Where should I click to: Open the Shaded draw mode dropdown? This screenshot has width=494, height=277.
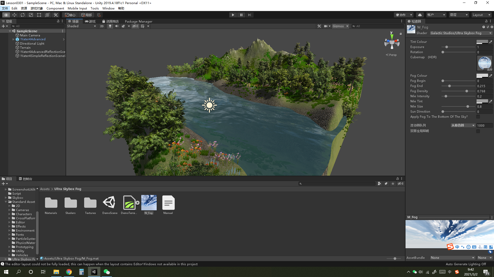(x=81, y=26)
